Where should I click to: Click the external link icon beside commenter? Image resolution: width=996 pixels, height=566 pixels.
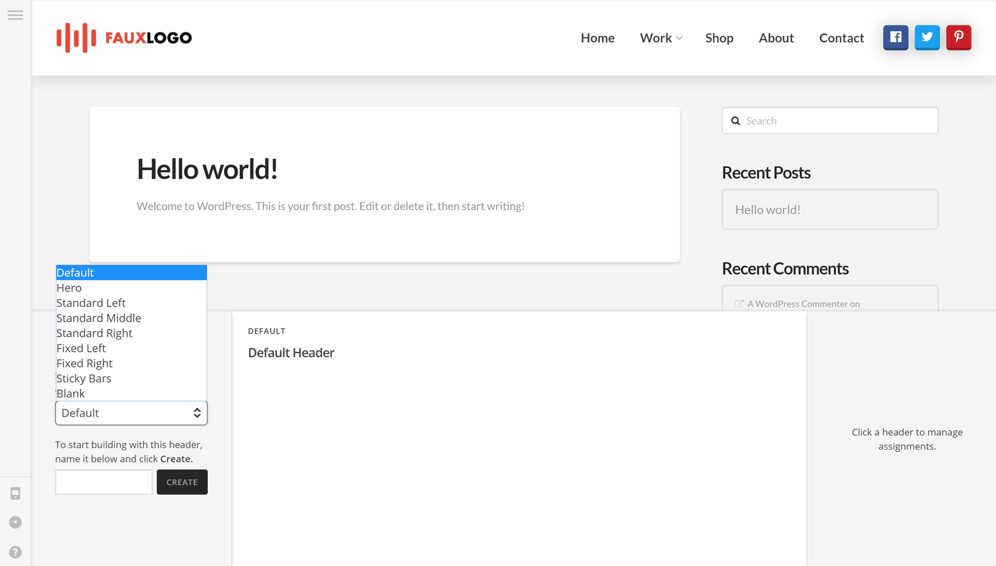pos(739,304)
